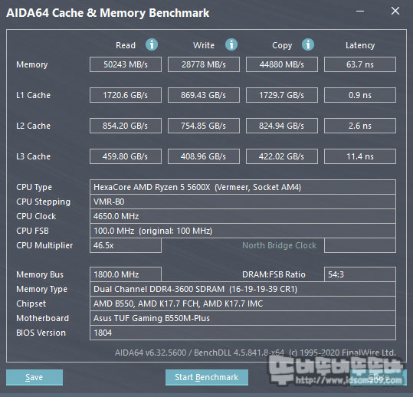The height and width of the screenshot is (397, 413).
Task: Close the AIDA64 window with X
Action: 395,11
